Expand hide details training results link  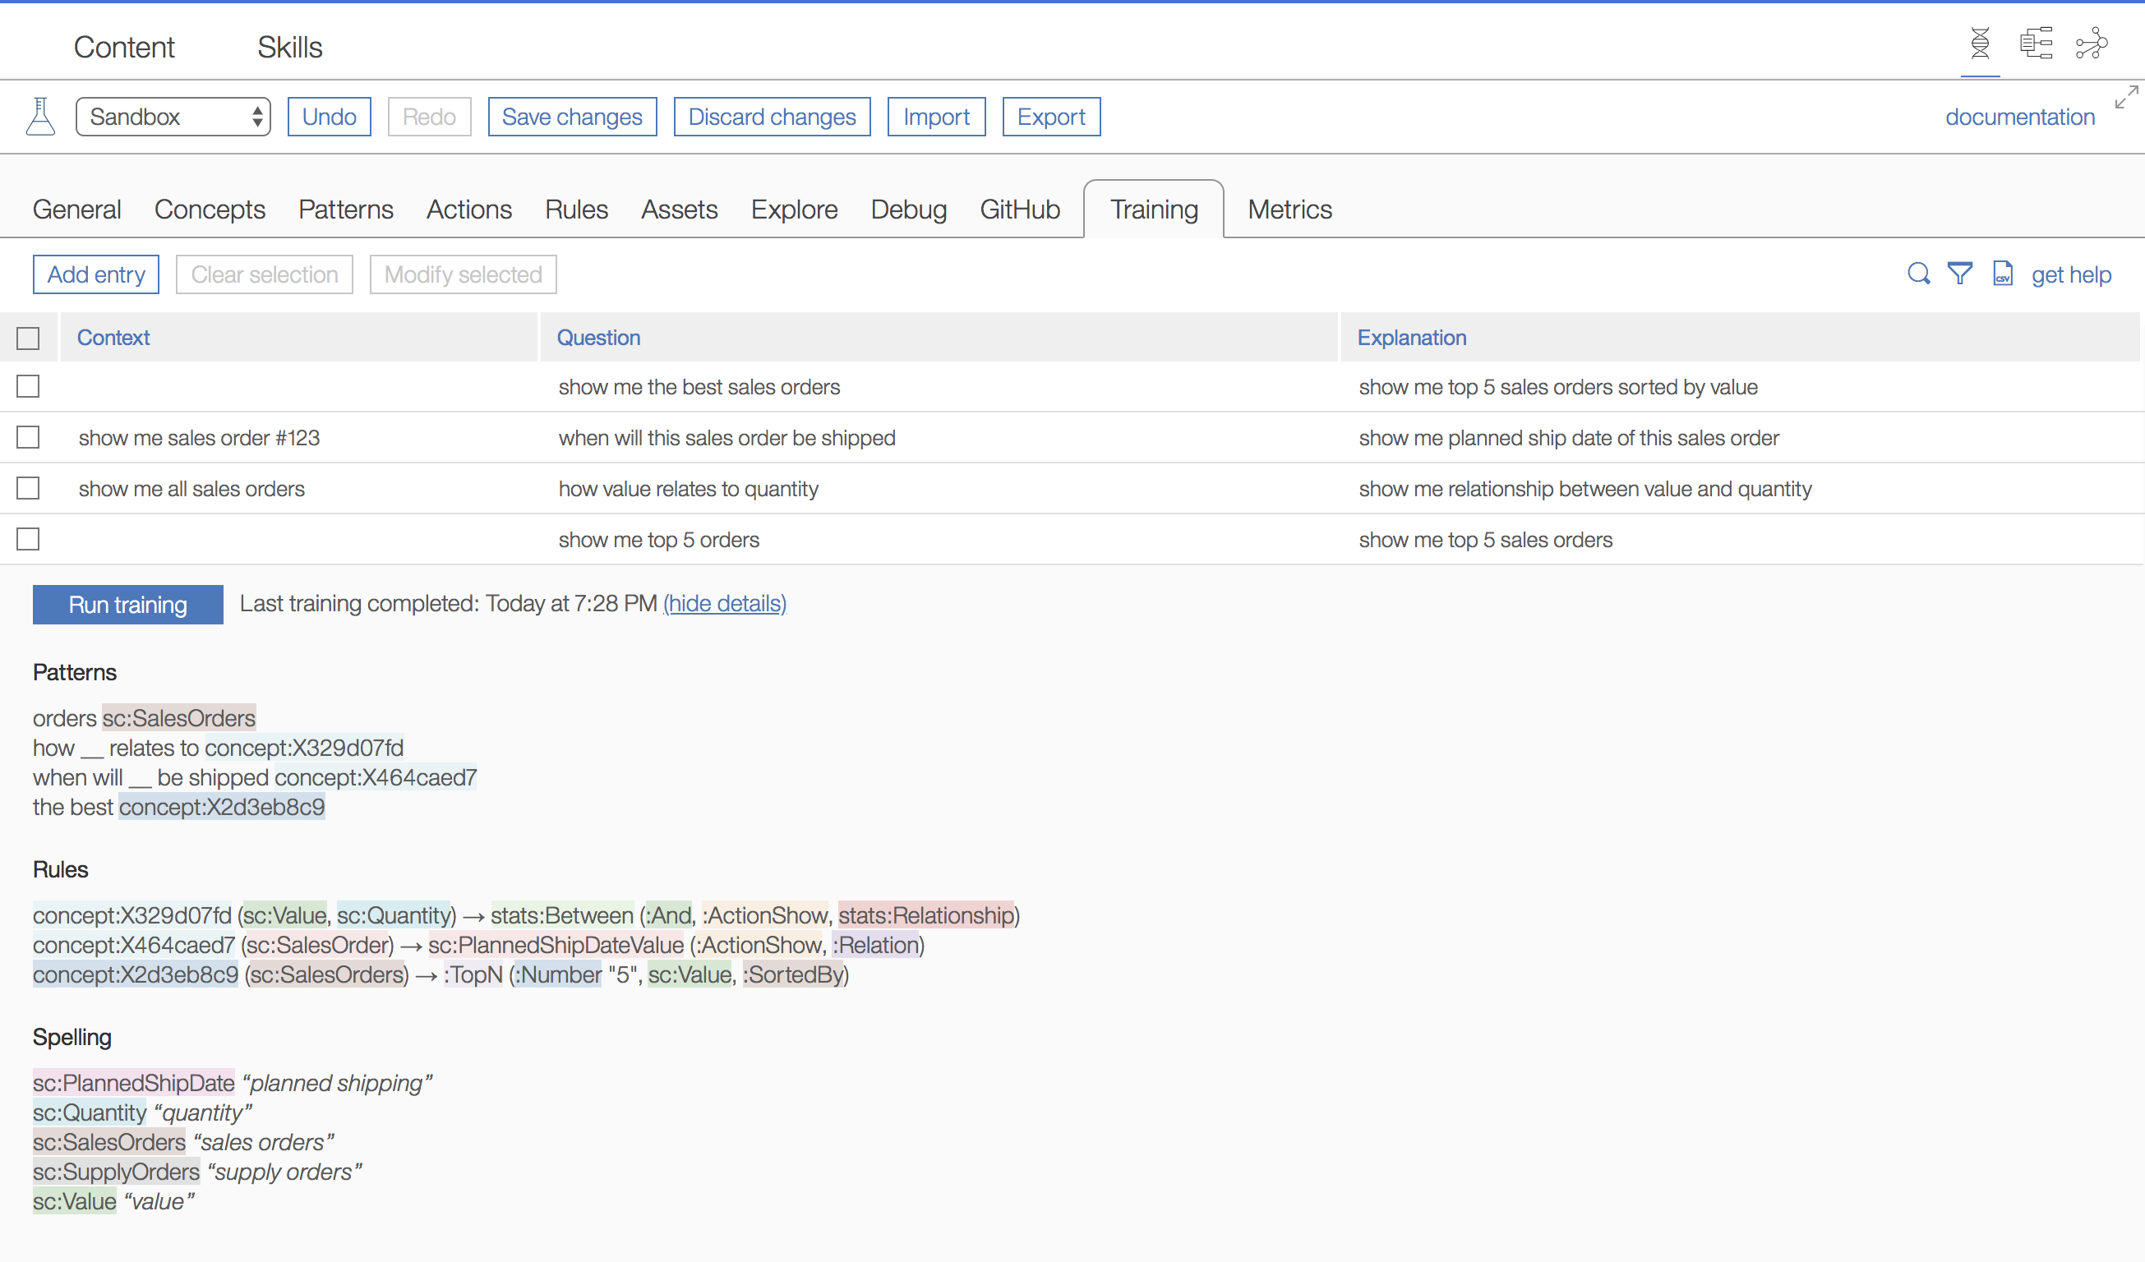coord(722,604)
